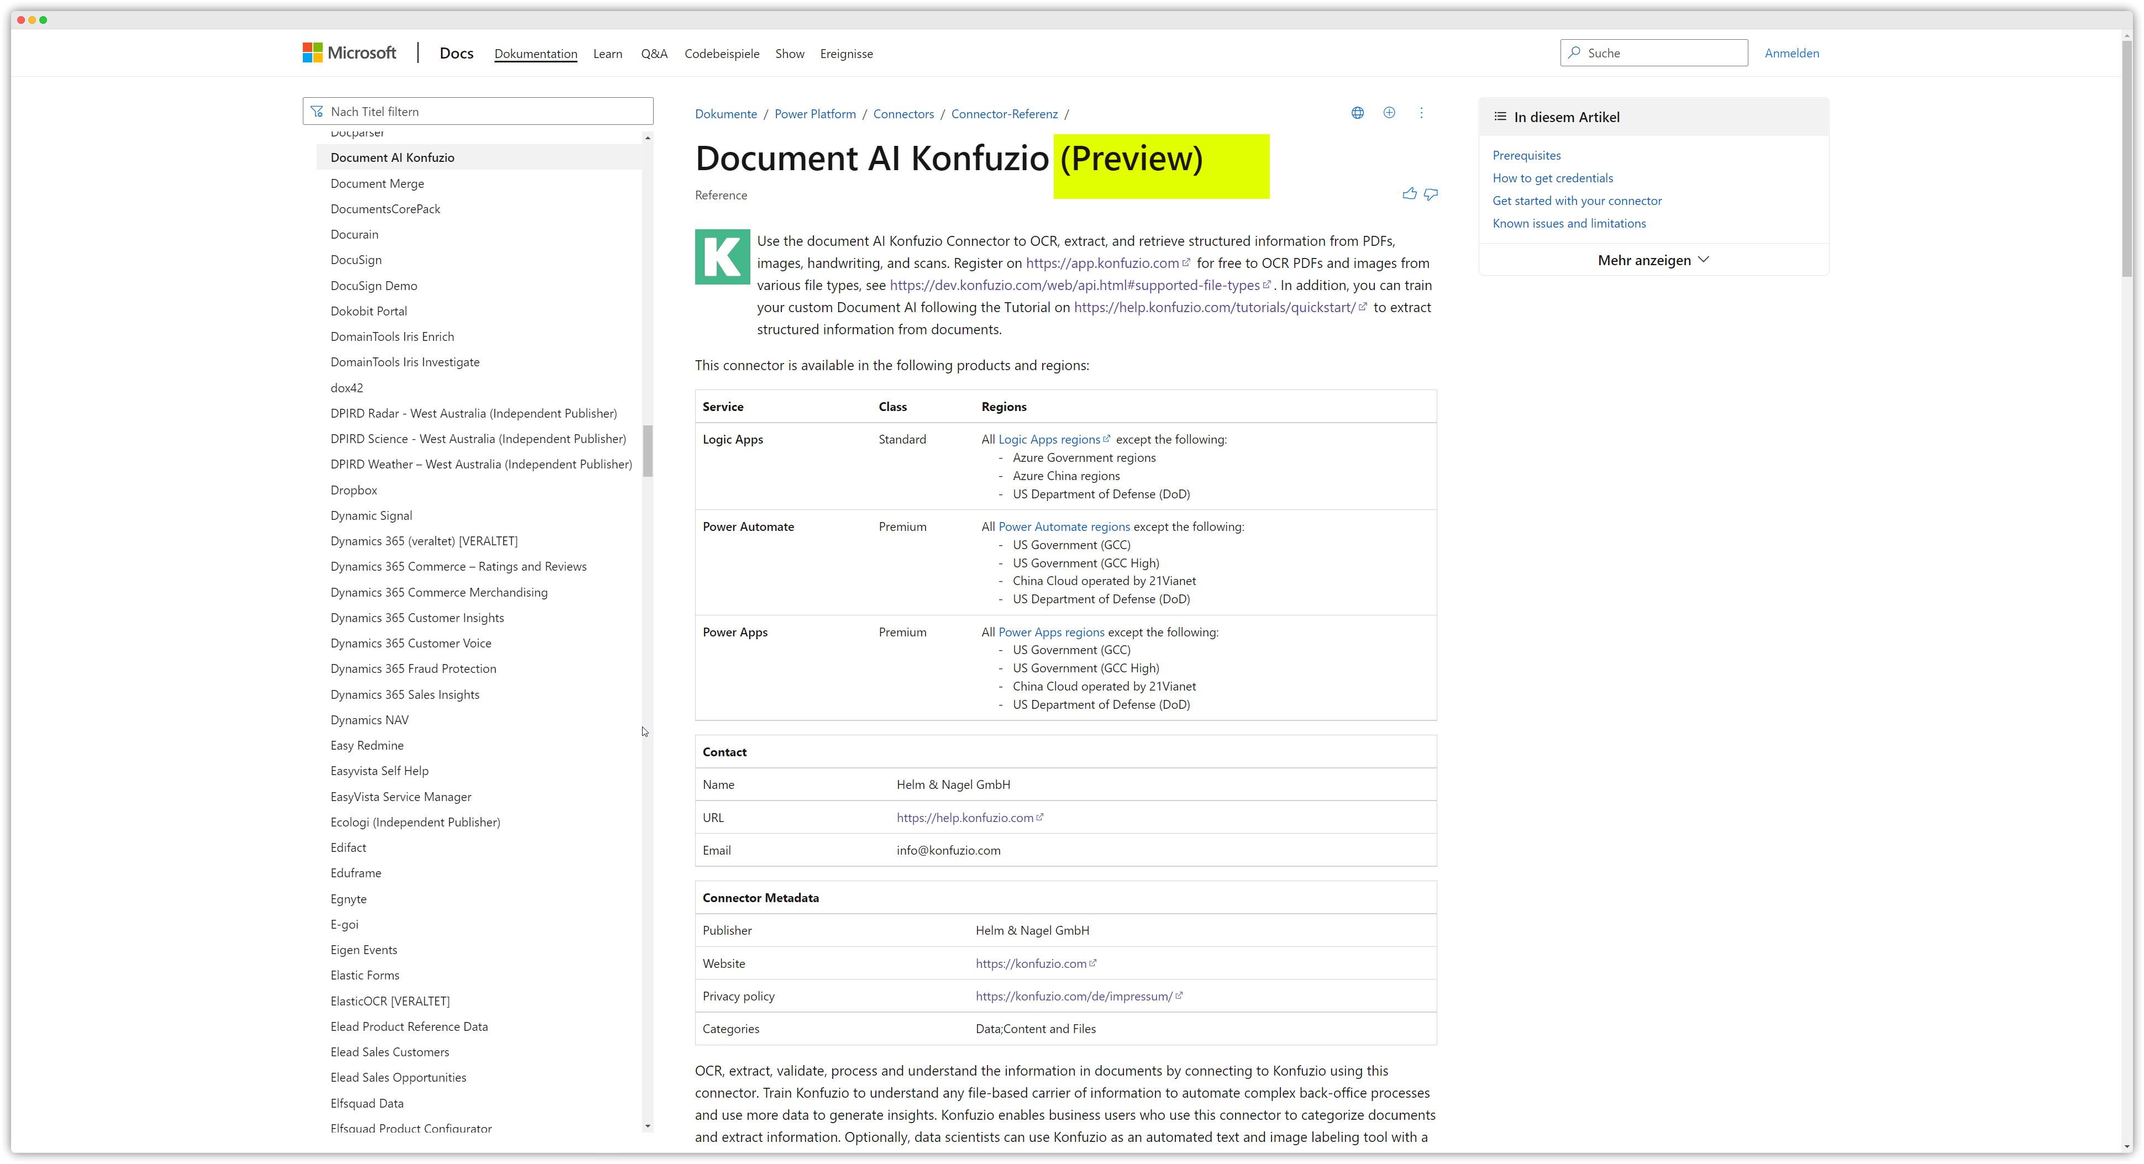Click inside the Nach Titel filtern input field

tap(466, 110)
